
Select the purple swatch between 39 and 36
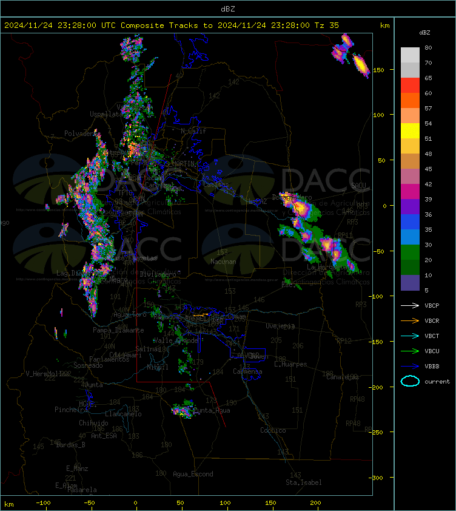point(410,206)
